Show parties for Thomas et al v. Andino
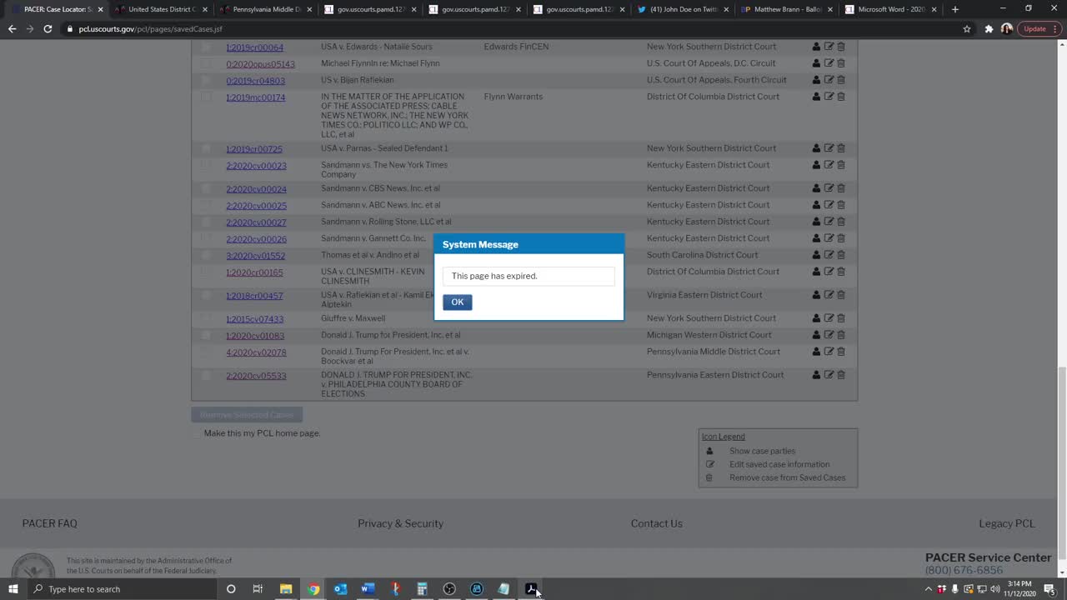Screen dimensions: 1067x600 coord(816,255)
